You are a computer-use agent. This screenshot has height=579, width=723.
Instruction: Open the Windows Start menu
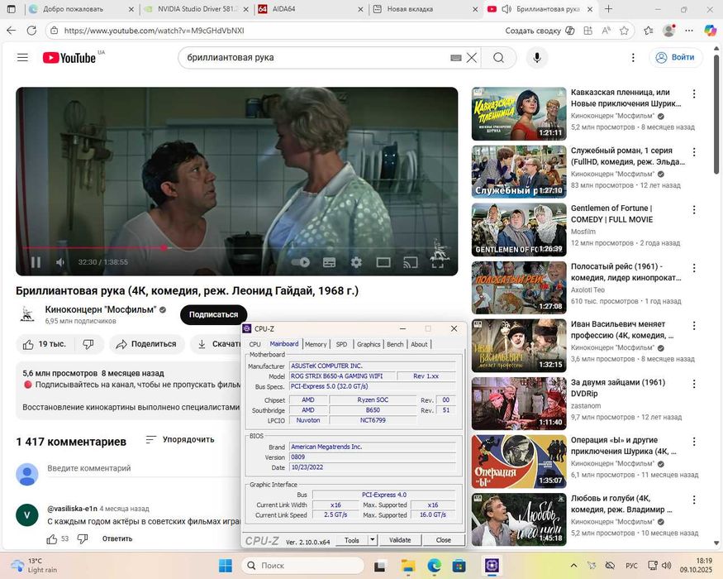226,566
